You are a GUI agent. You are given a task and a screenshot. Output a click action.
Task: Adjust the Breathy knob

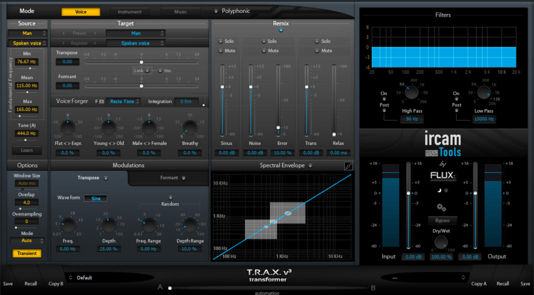click(190, 127)
